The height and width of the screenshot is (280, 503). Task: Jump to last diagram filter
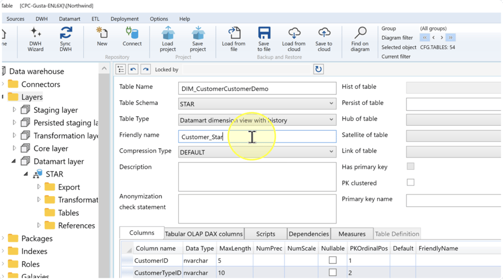[x=450, y=37]
